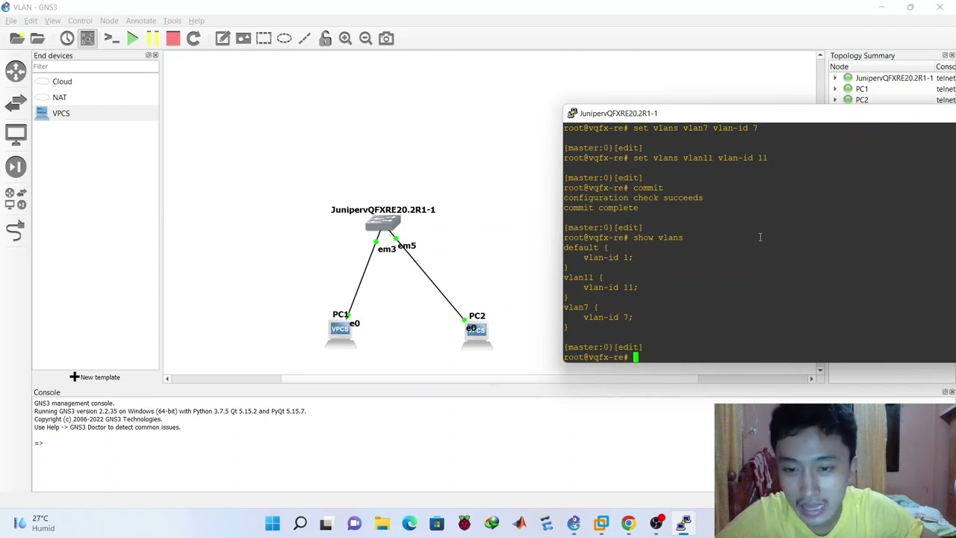Open the Tools menu
956x538 pixels.
(x=172, y=21)
